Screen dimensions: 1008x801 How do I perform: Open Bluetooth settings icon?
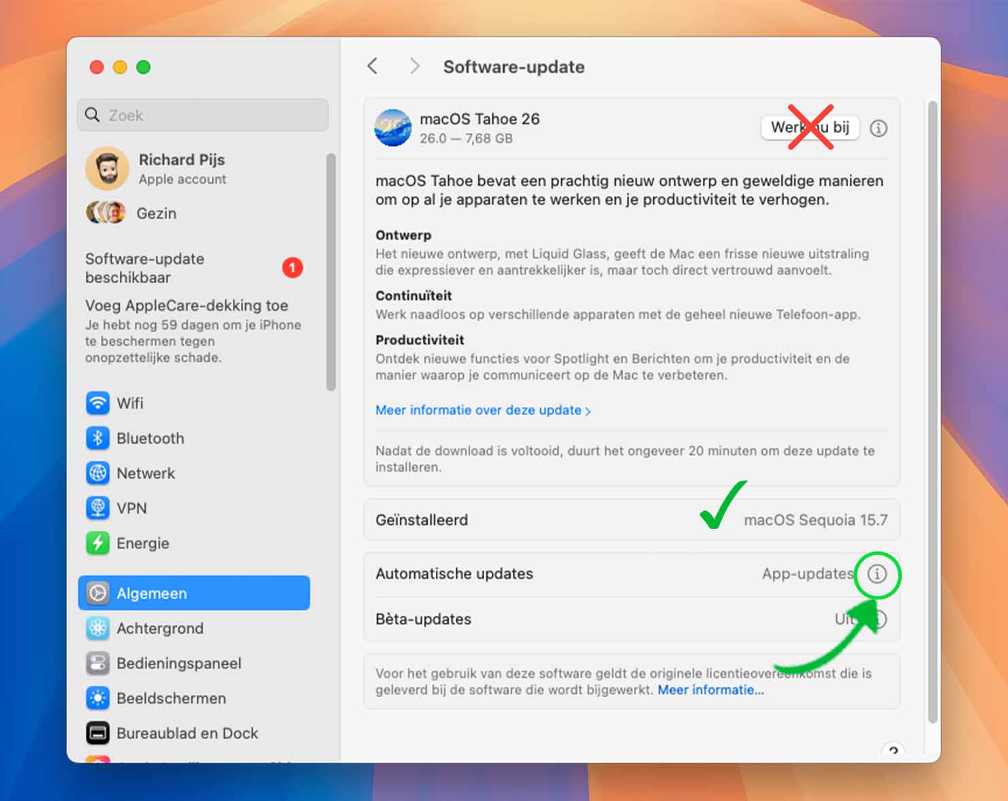click(97, 438)
